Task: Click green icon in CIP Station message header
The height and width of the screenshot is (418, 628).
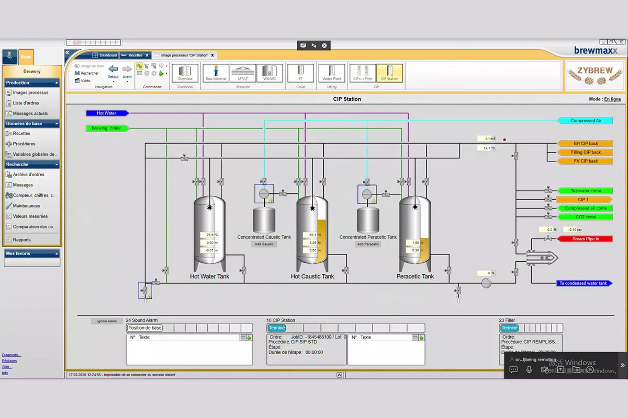Action: point(421,338)
